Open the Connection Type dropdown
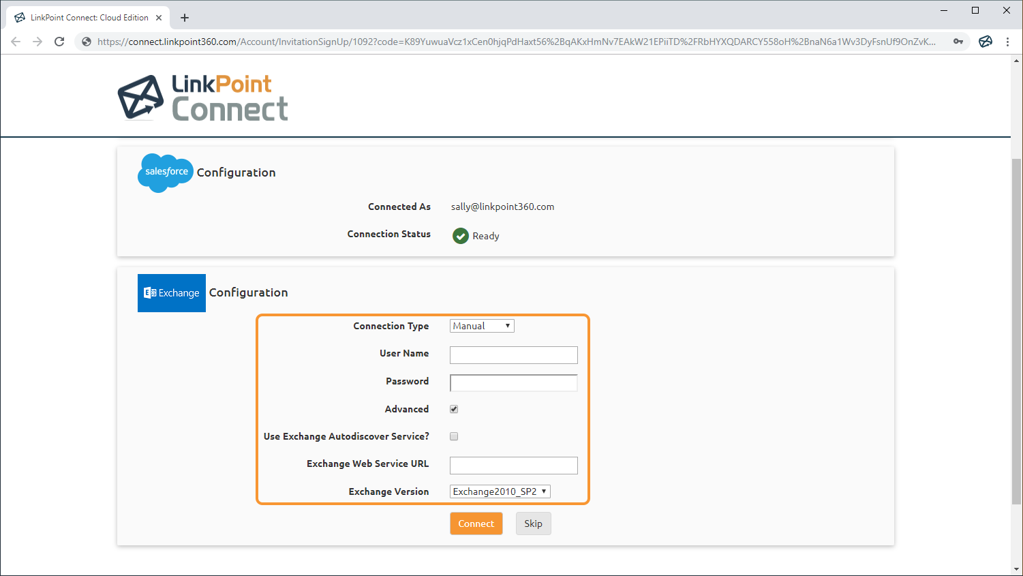 coord(482,326)
